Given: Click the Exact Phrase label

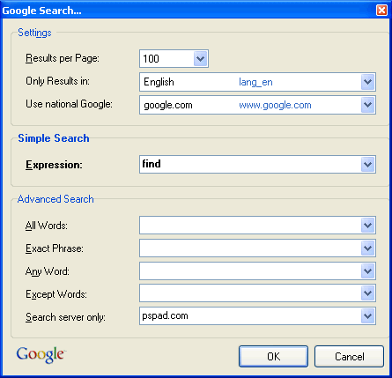Looking at the screenshot, I should pyautogui.click(x=55, y=248).
